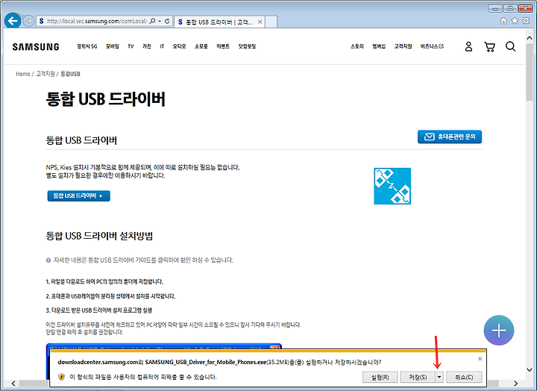
Task: Open the 모바일 menu
Action: (x=113, y=46)
